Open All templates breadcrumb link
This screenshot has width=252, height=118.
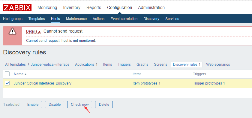coord(15,65)
